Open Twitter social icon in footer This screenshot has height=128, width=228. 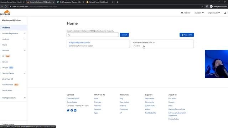click(x=68, y=111)
